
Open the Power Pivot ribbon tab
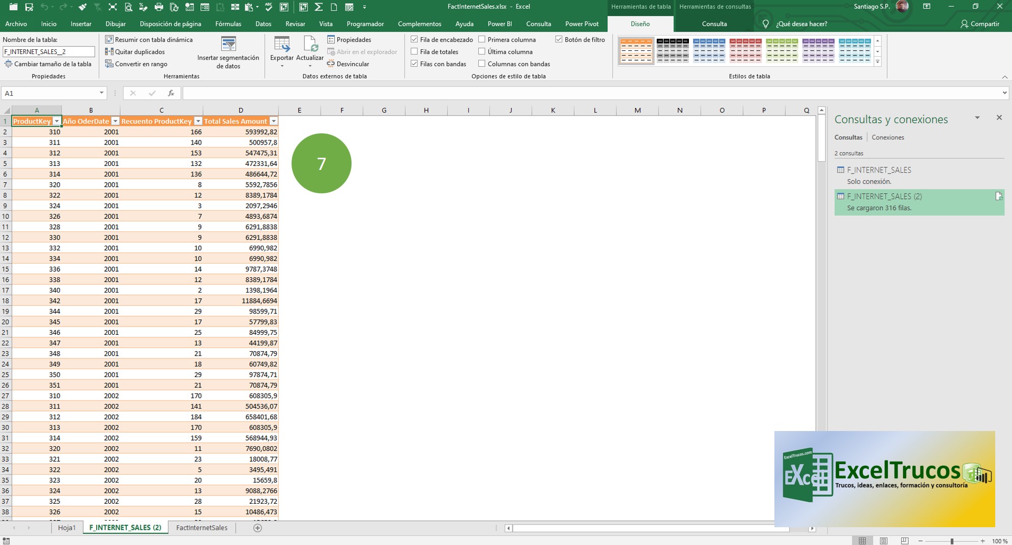click(582, 24)
